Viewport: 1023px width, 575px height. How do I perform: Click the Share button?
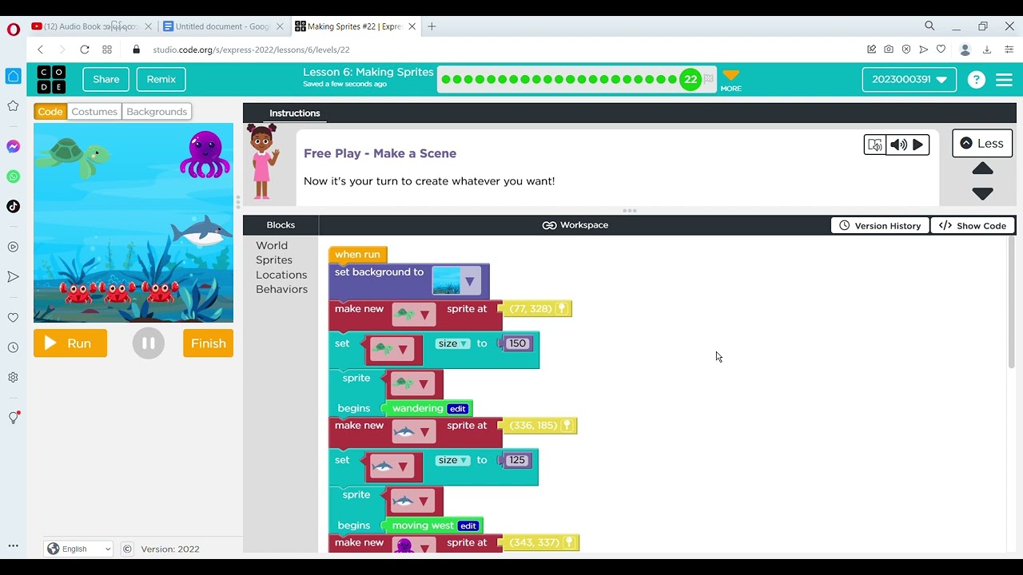[105, 79]
